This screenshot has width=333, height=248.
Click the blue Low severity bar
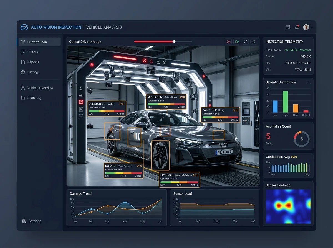click(x=275, y=107)
